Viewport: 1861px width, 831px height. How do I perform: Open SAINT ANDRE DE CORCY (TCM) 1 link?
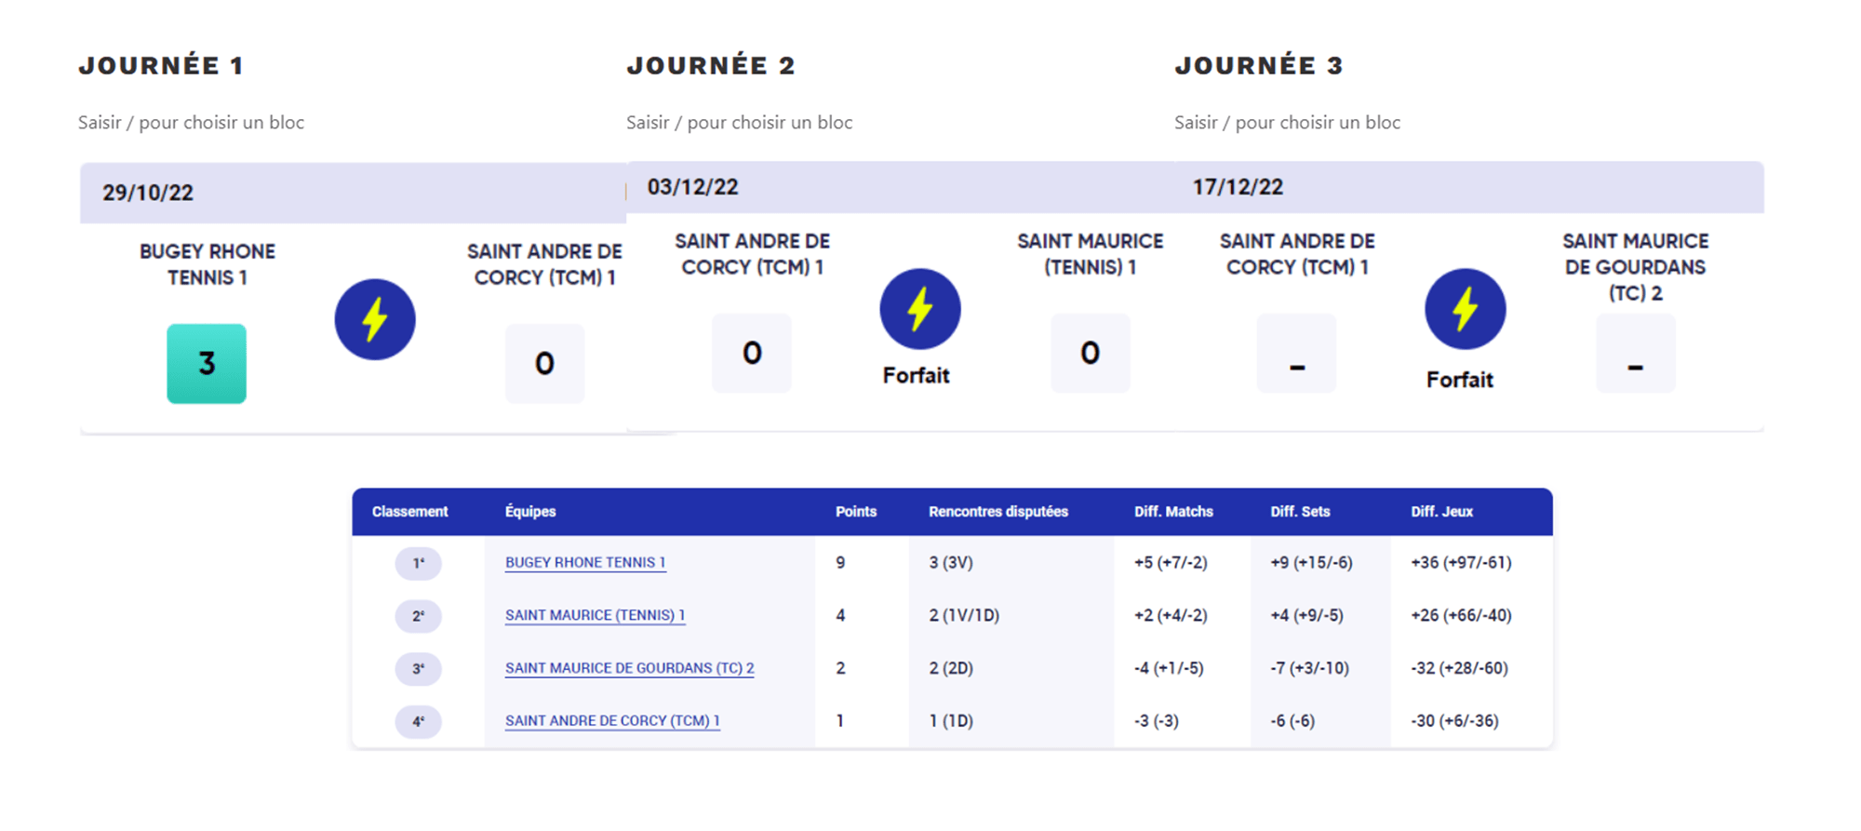612,720
